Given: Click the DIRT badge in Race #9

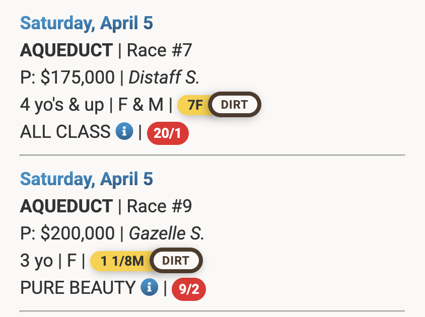Looking at the screenshot, I should click(176, 261).
